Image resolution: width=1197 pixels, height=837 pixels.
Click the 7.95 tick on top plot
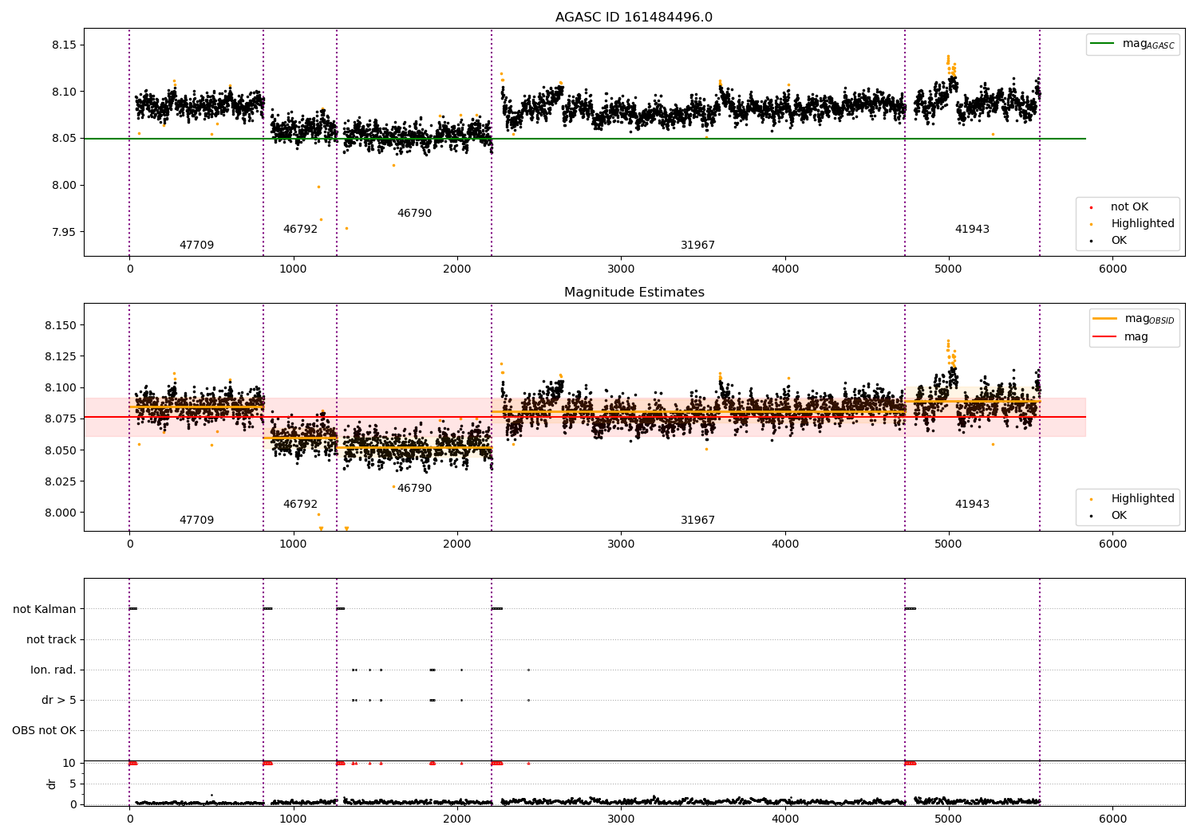click(x=65, y=233)
